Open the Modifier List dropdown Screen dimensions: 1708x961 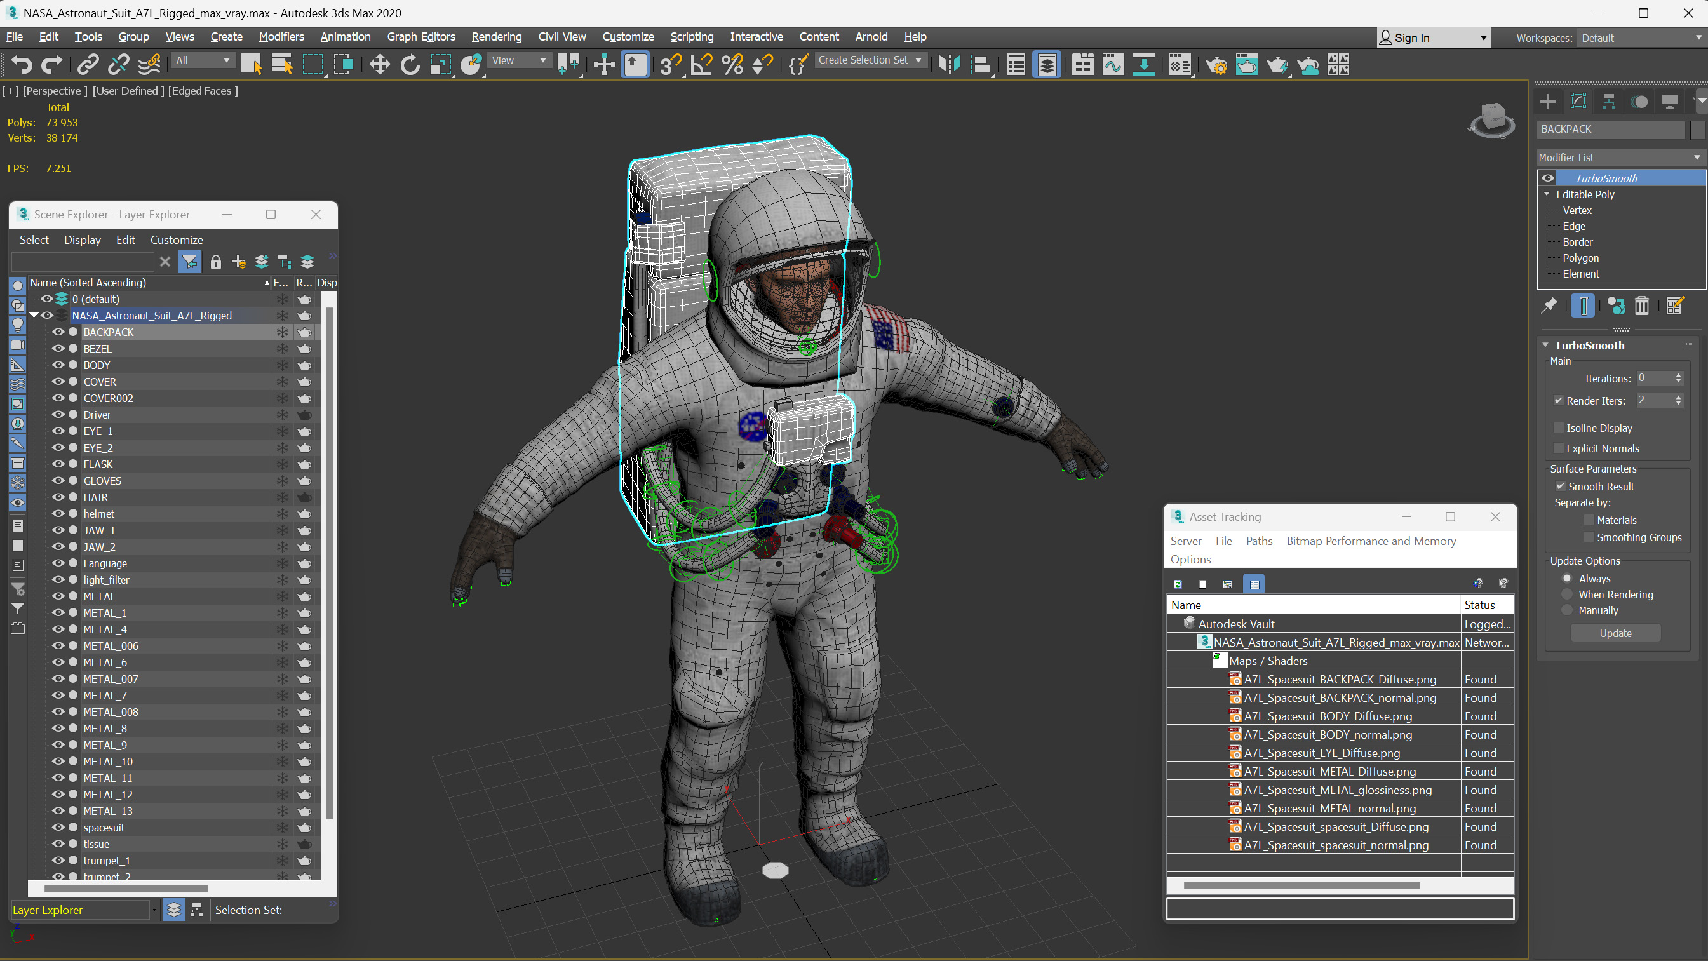click(1620, 157)
